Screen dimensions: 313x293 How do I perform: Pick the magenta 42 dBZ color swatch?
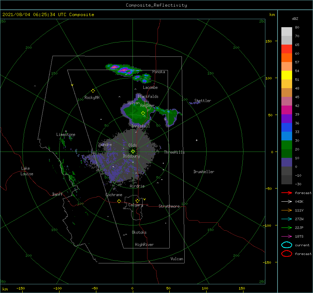coord(287,110)
